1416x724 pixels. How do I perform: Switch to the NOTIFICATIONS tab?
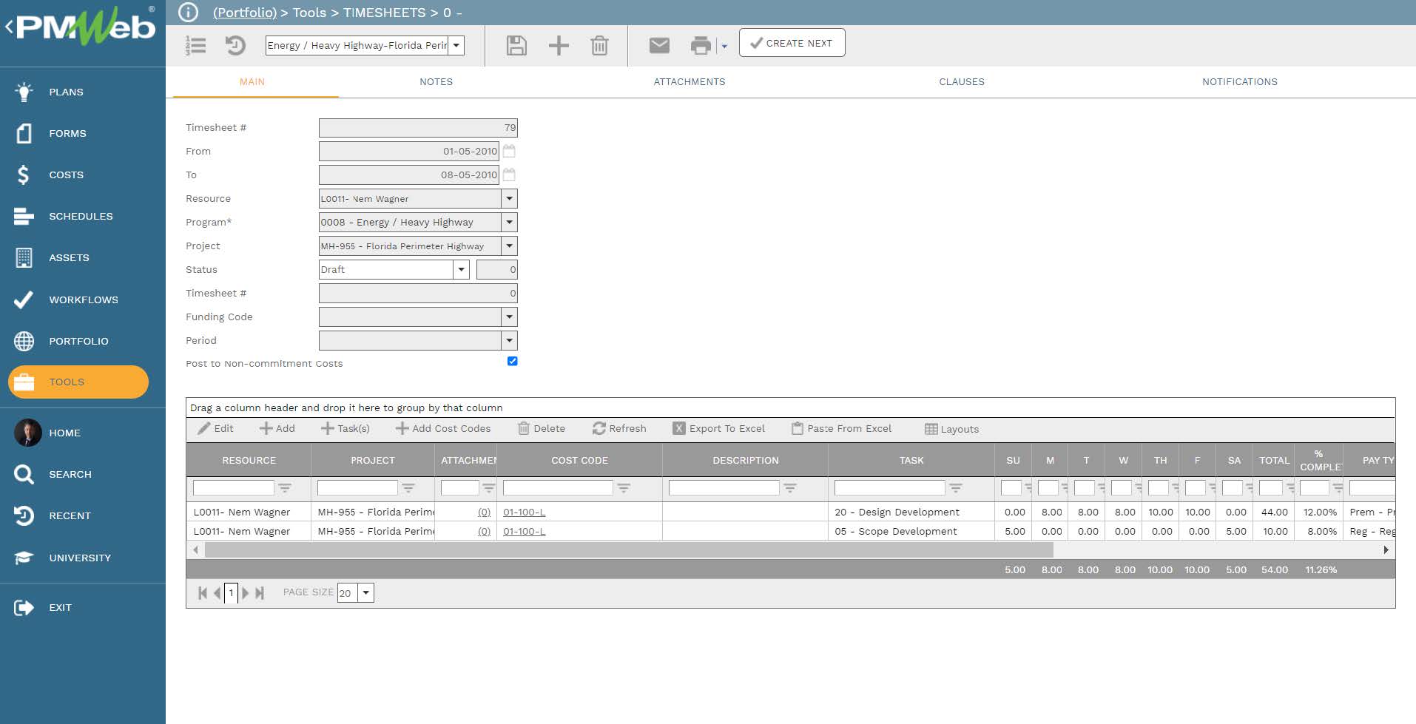(1239, 81)
